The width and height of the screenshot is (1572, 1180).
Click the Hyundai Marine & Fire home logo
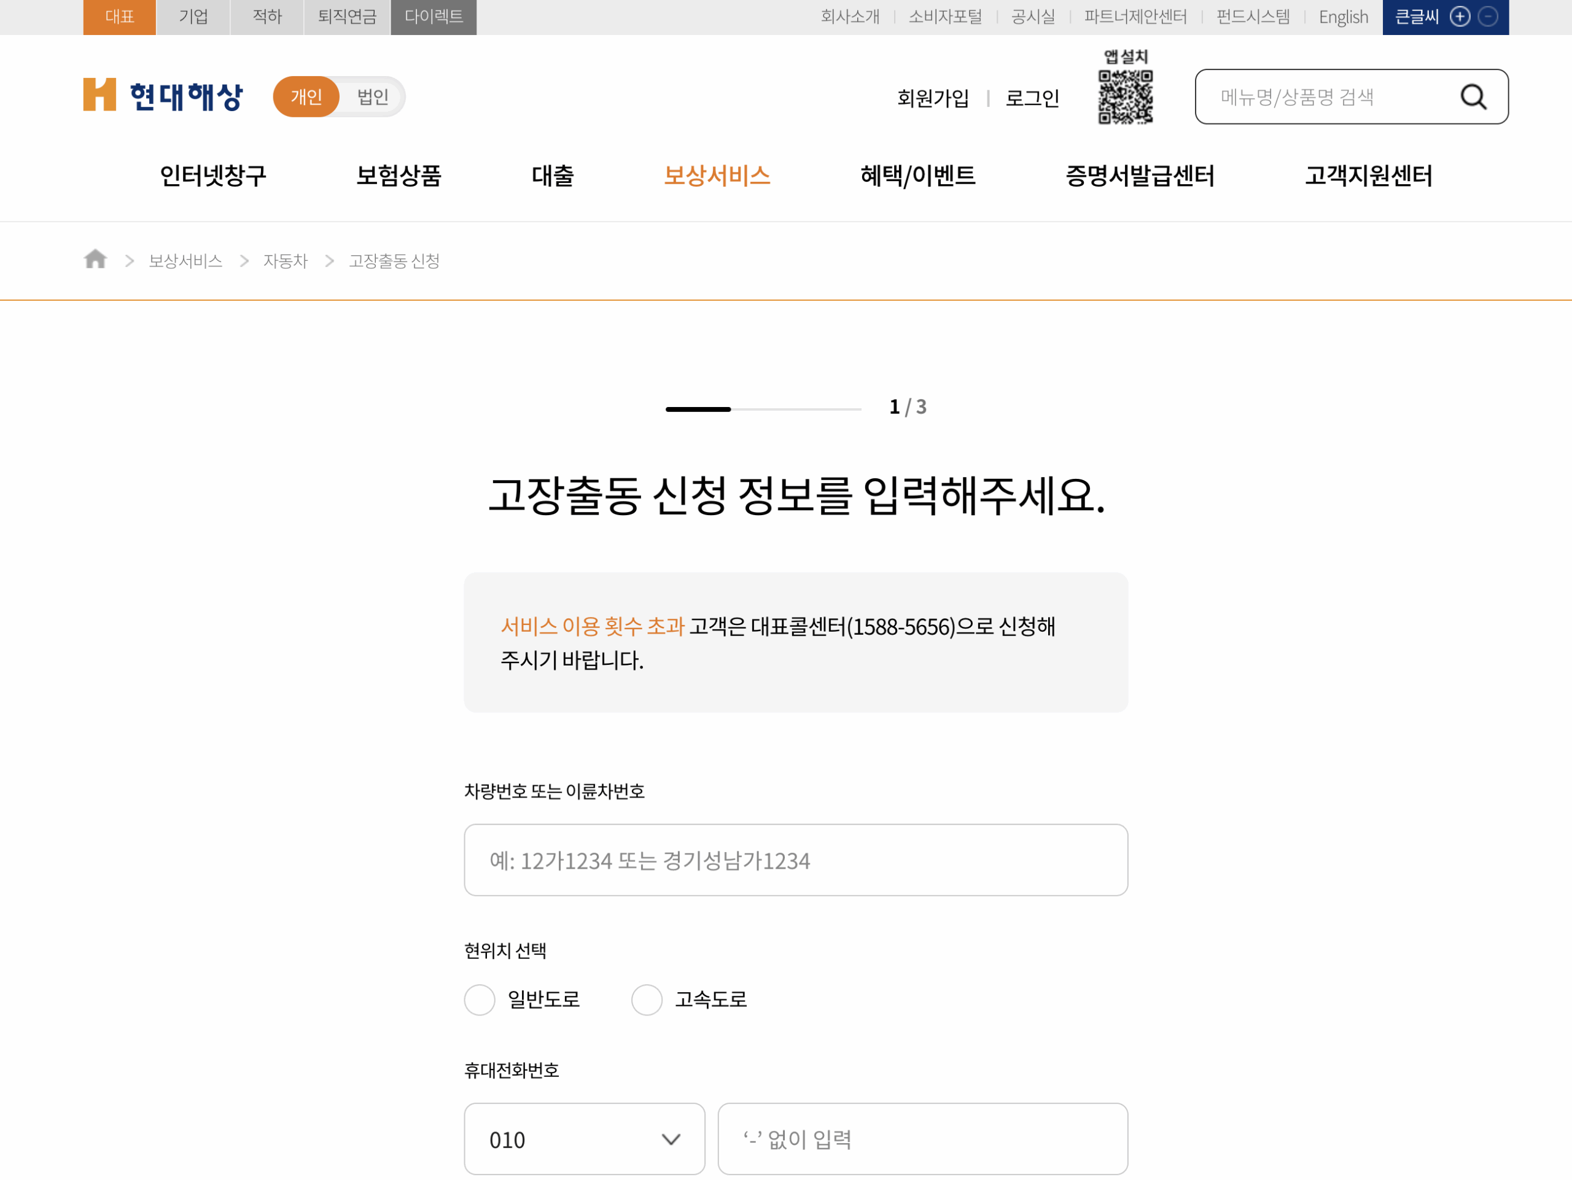162,95
